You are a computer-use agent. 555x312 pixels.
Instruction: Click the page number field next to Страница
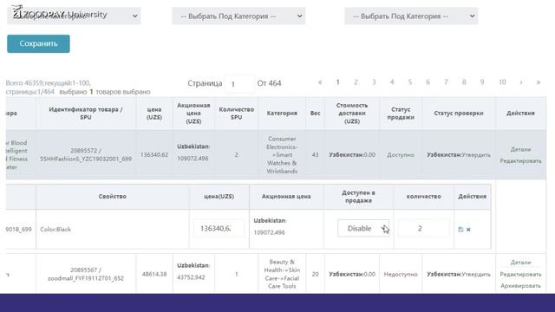(239, 84)
